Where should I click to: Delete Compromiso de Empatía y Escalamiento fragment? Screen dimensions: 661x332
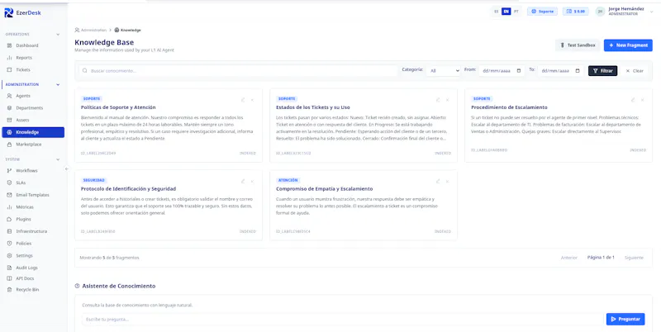point(447,181)
